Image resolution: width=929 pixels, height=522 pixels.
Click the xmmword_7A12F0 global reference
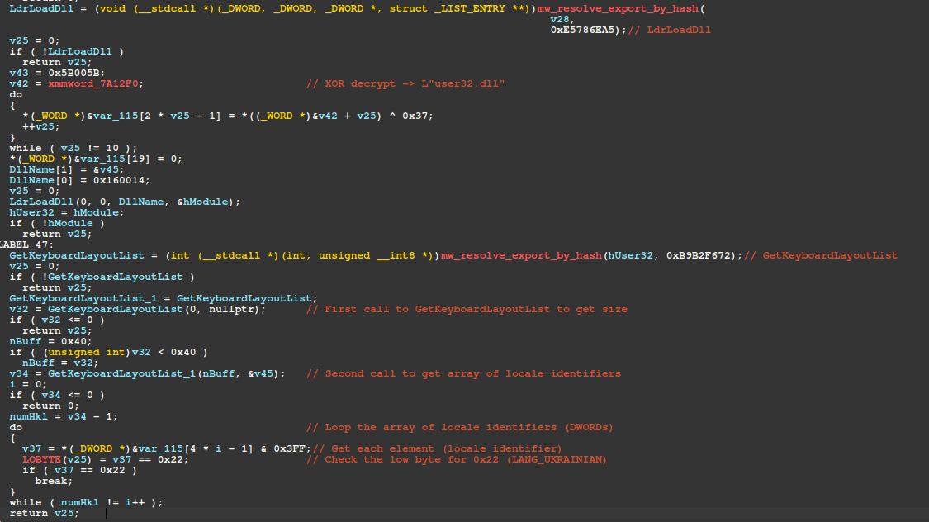point(92,83)
